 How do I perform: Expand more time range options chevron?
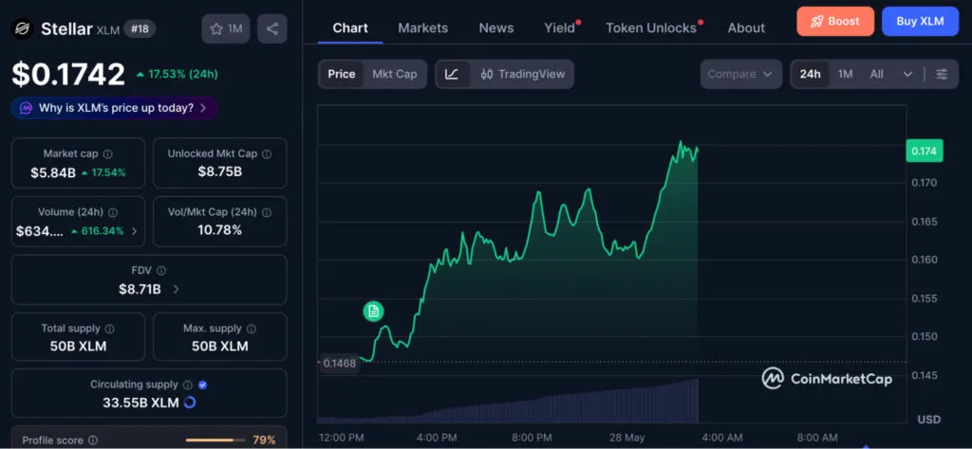coord(907,74)
